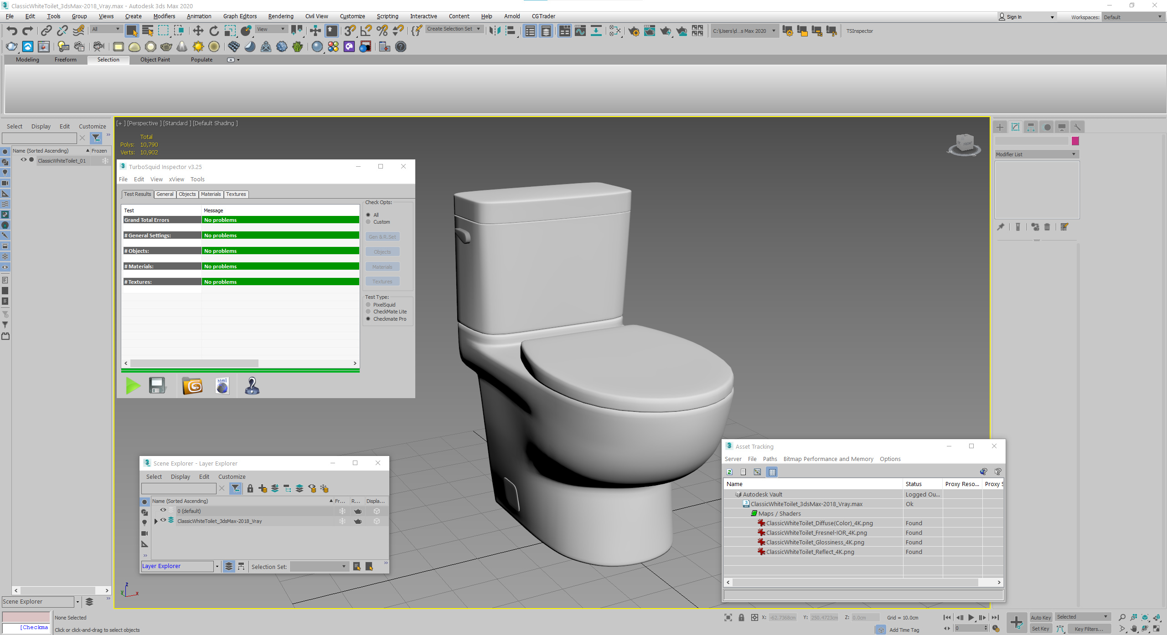Open the Undo arrow in main toolbar

pyautogui.click(x=12, y=31)
